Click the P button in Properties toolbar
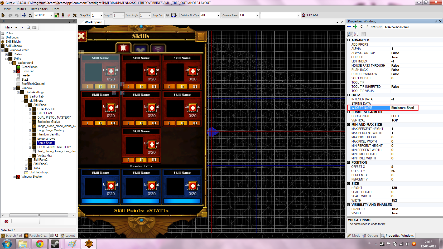Screen dimensions: 443x249 367,27
